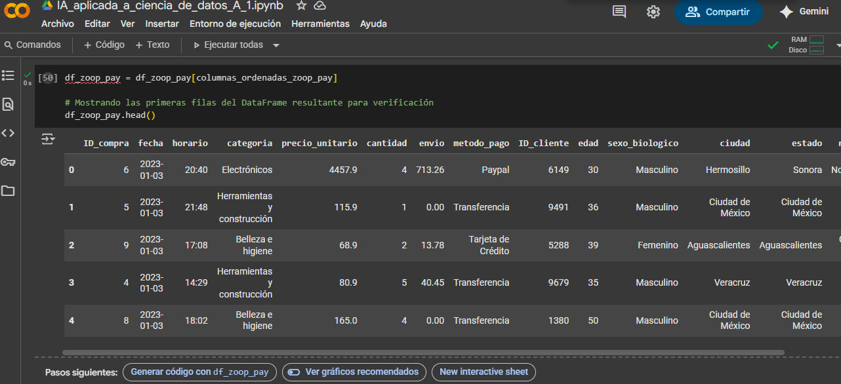Open the Entorno de ejecución menu
Image resolution: width=841 pixels, height=384 pixels.
click(x=235, y=24)
